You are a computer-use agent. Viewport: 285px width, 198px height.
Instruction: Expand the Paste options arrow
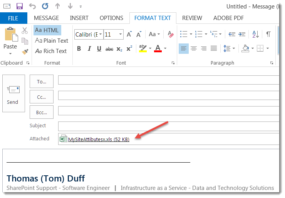click(10, 53)
